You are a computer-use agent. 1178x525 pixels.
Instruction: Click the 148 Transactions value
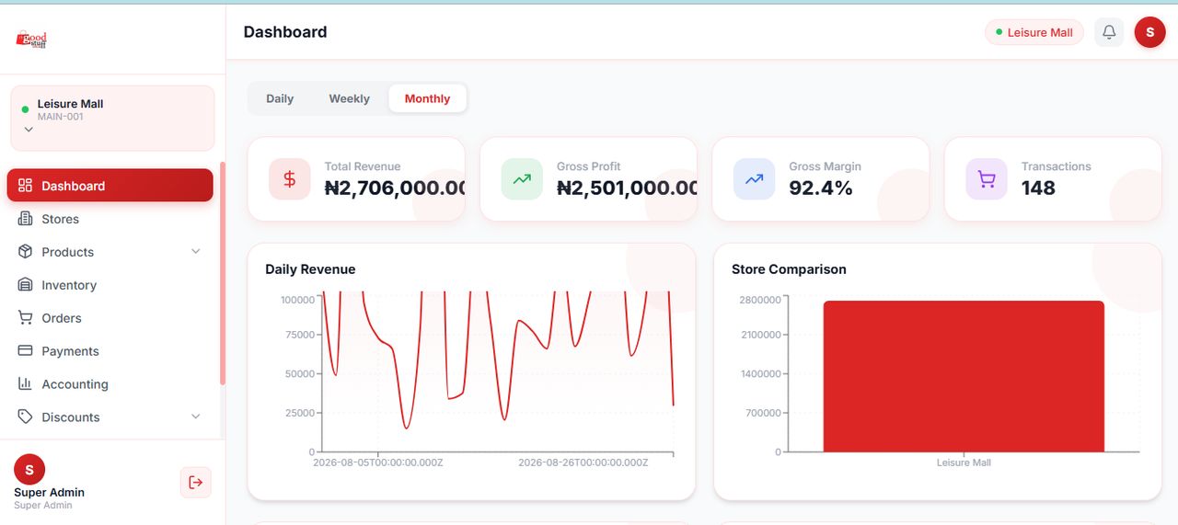click(1038, 188)
